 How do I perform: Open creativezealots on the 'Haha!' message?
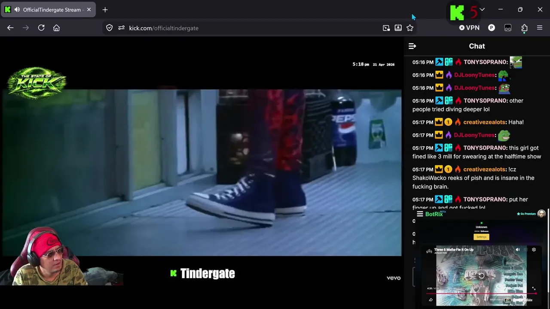point(485,122)
